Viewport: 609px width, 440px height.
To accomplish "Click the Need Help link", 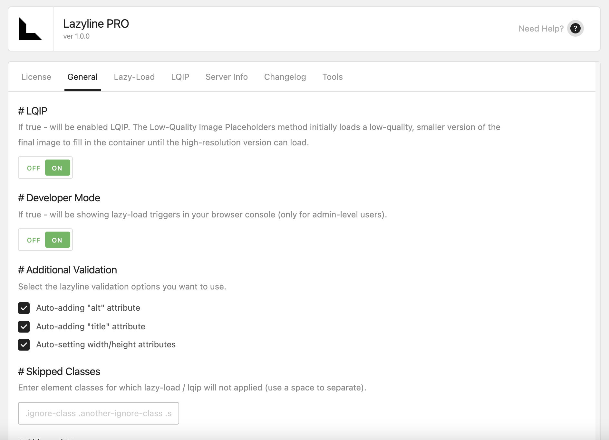I will [x=541, y=28].
